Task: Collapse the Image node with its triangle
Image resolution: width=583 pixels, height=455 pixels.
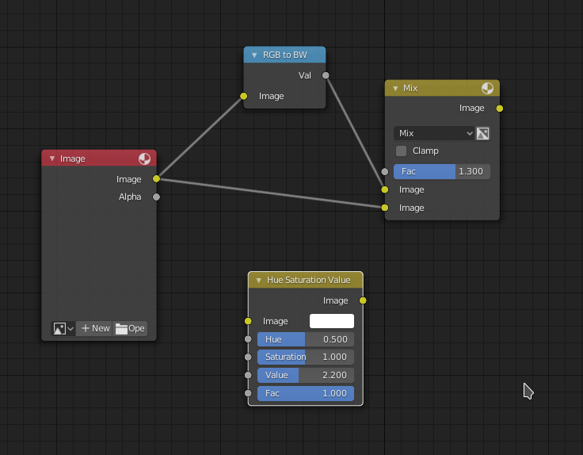Action: point(52,159)
